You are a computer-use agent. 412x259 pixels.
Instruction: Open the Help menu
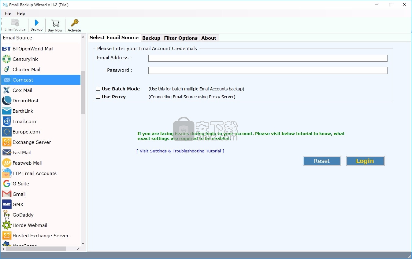tap(21, 13)
